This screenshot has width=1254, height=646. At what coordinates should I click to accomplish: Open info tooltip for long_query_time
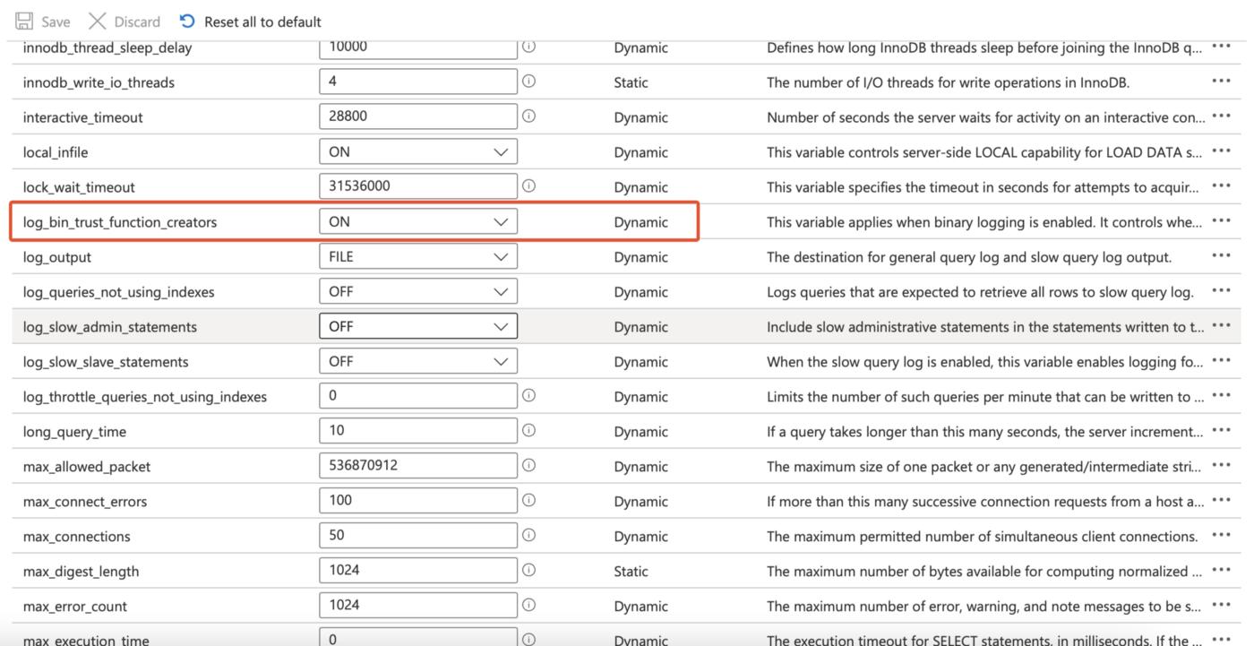[528, 431]
